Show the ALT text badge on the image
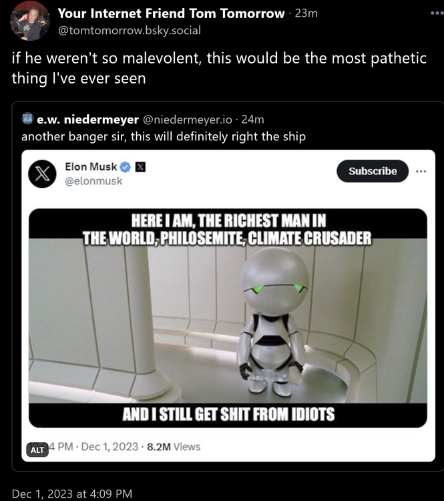The width and height of the screenshot is (444, 501). tap(37, 450)
